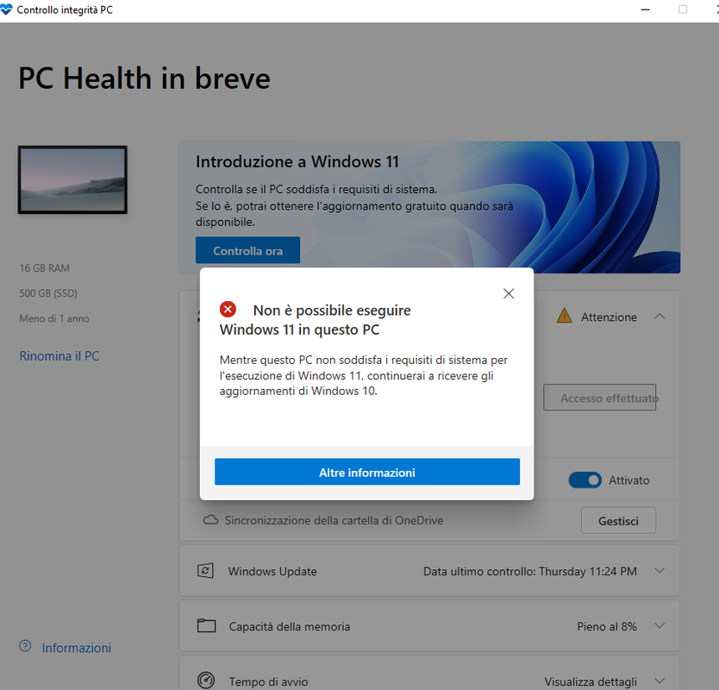Click the Sincronizzazione della cartella di OneDrive label

point(334,520)
